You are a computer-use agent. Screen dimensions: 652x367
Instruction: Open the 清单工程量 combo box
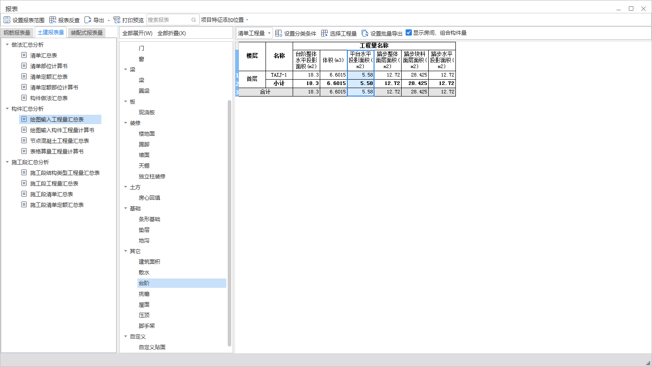point(254,33)
